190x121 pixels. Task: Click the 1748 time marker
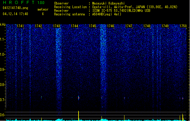[x=147, y=26]
